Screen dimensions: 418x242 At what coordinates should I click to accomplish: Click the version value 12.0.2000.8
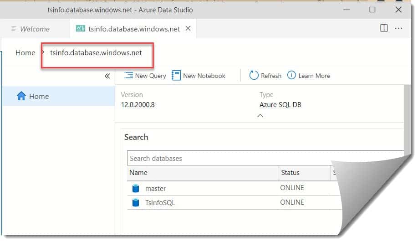point(138,105)
